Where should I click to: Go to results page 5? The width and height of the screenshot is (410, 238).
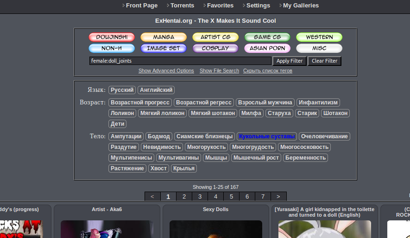click(232, 196)
